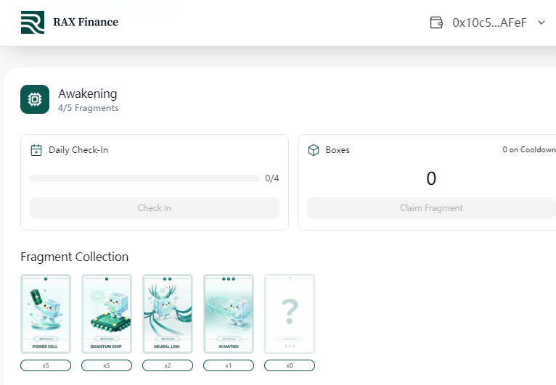Click the wallet icon in the header
The image size is (556, 385).
(436, 22)
